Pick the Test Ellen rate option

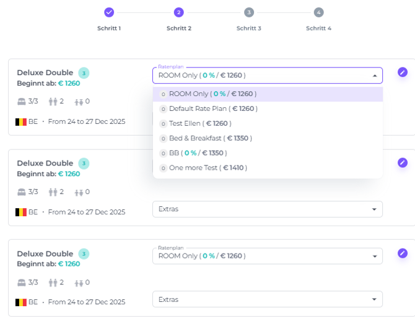tap(199, 123)
